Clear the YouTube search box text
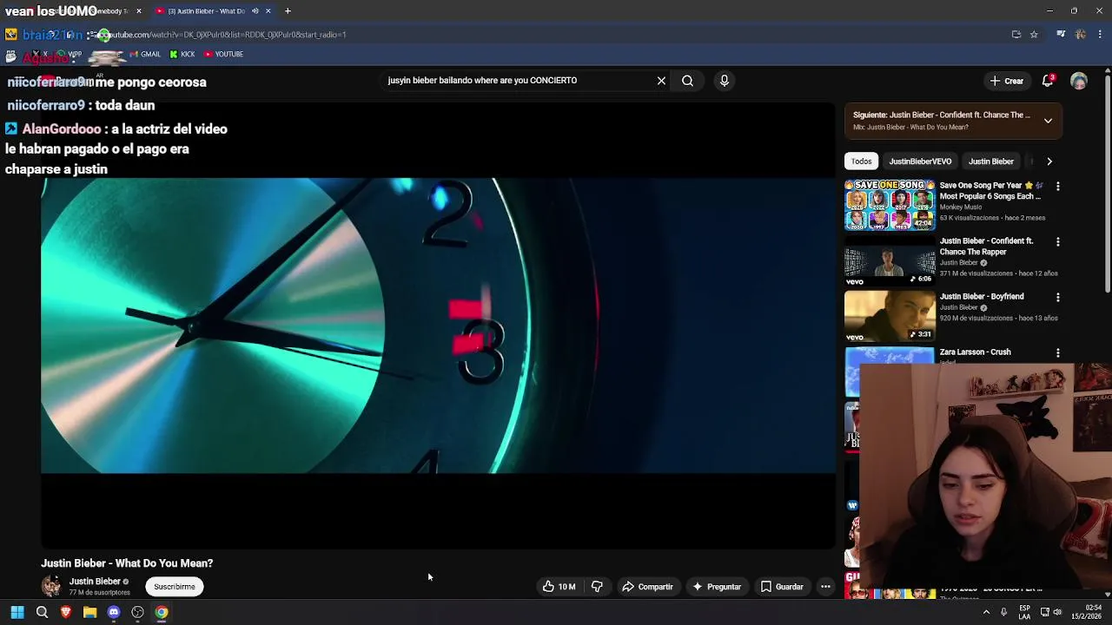Screen dimensions: 1112x625 (x=661, y=81)
